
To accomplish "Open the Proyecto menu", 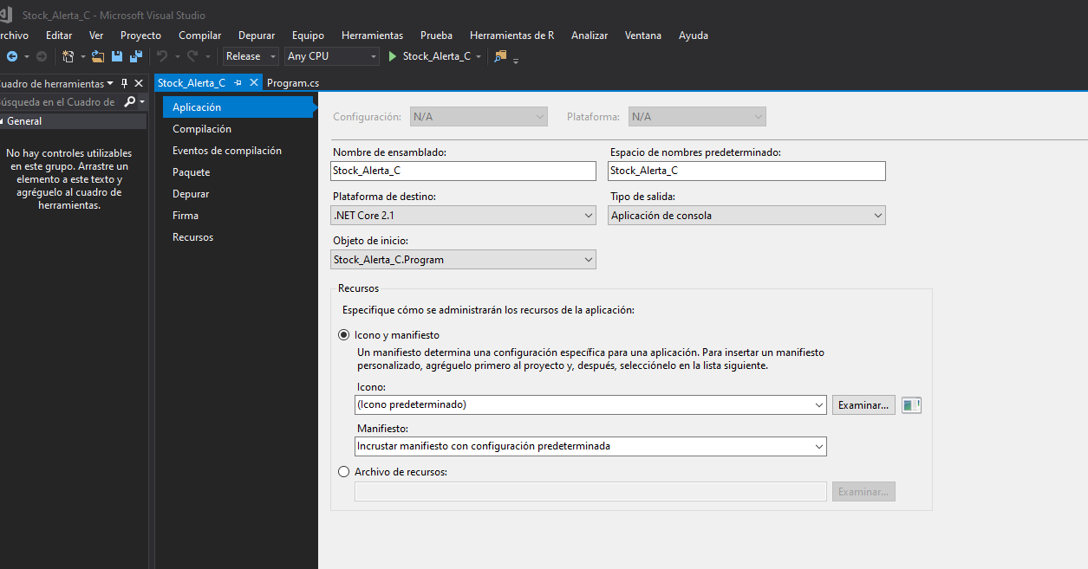I will 140,36.
